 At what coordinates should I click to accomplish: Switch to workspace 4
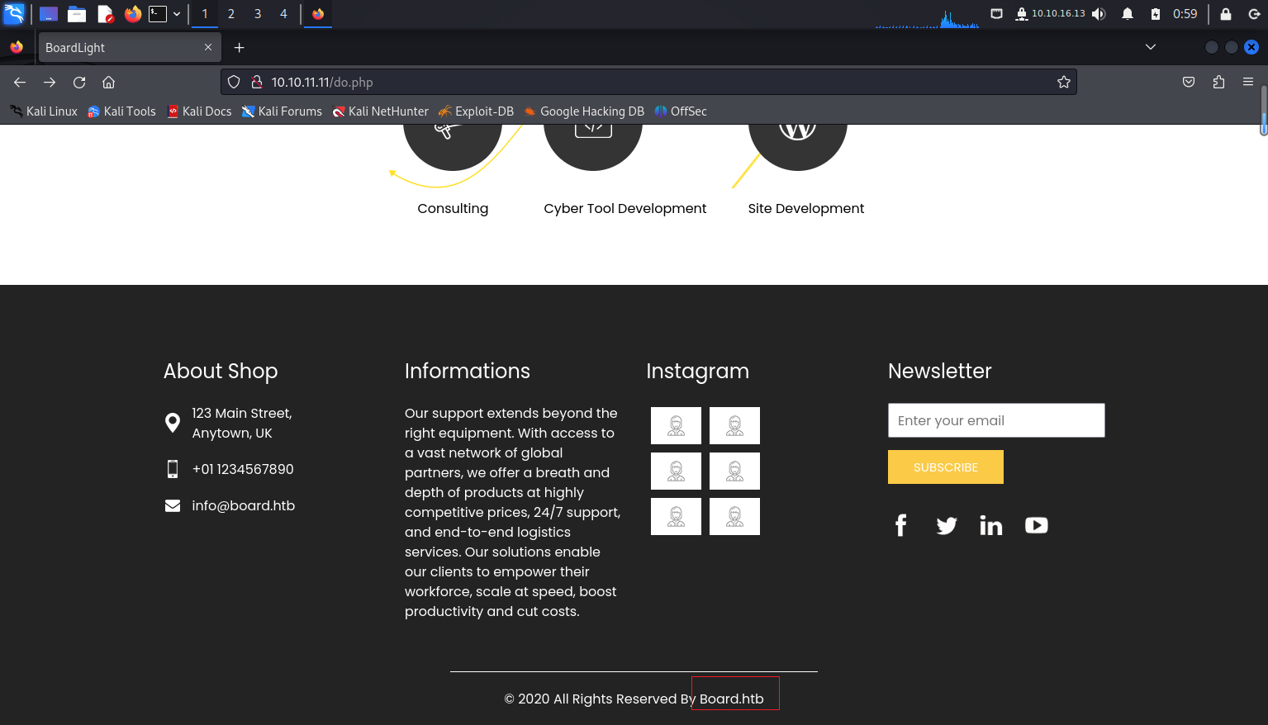point(284,13)
